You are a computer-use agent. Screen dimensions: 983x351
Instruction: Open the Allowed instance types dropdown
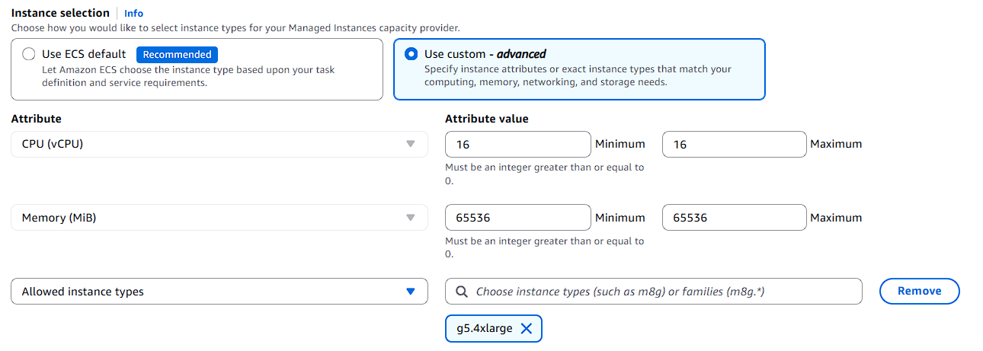[x=219, y=292]
